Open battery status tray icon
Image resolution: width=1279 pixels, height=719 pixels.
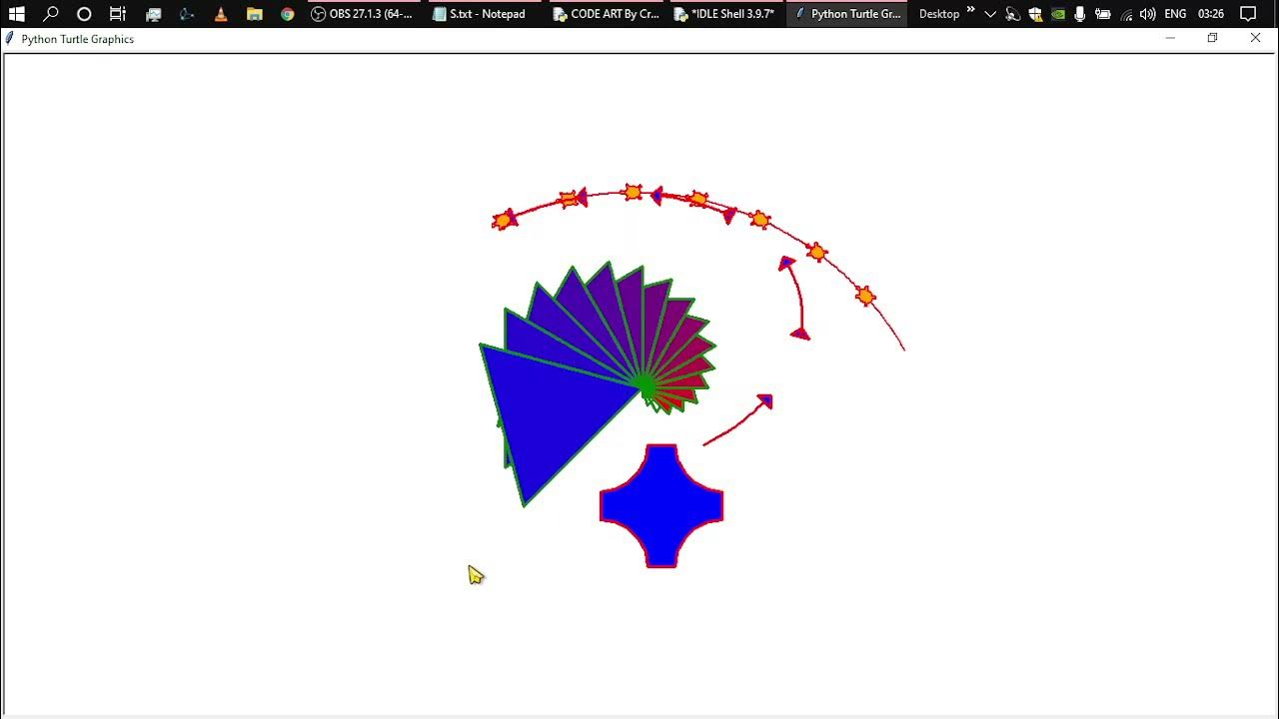(1103, 14)
